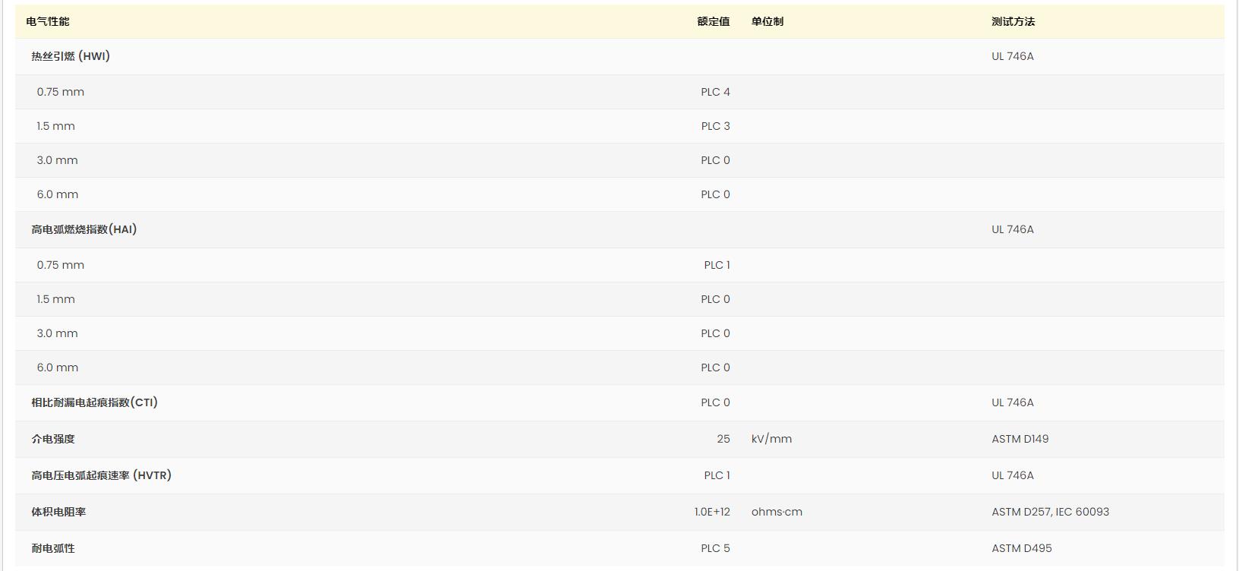
Task: Click the PLC 3 value
Action: click(x=715, y=126)
